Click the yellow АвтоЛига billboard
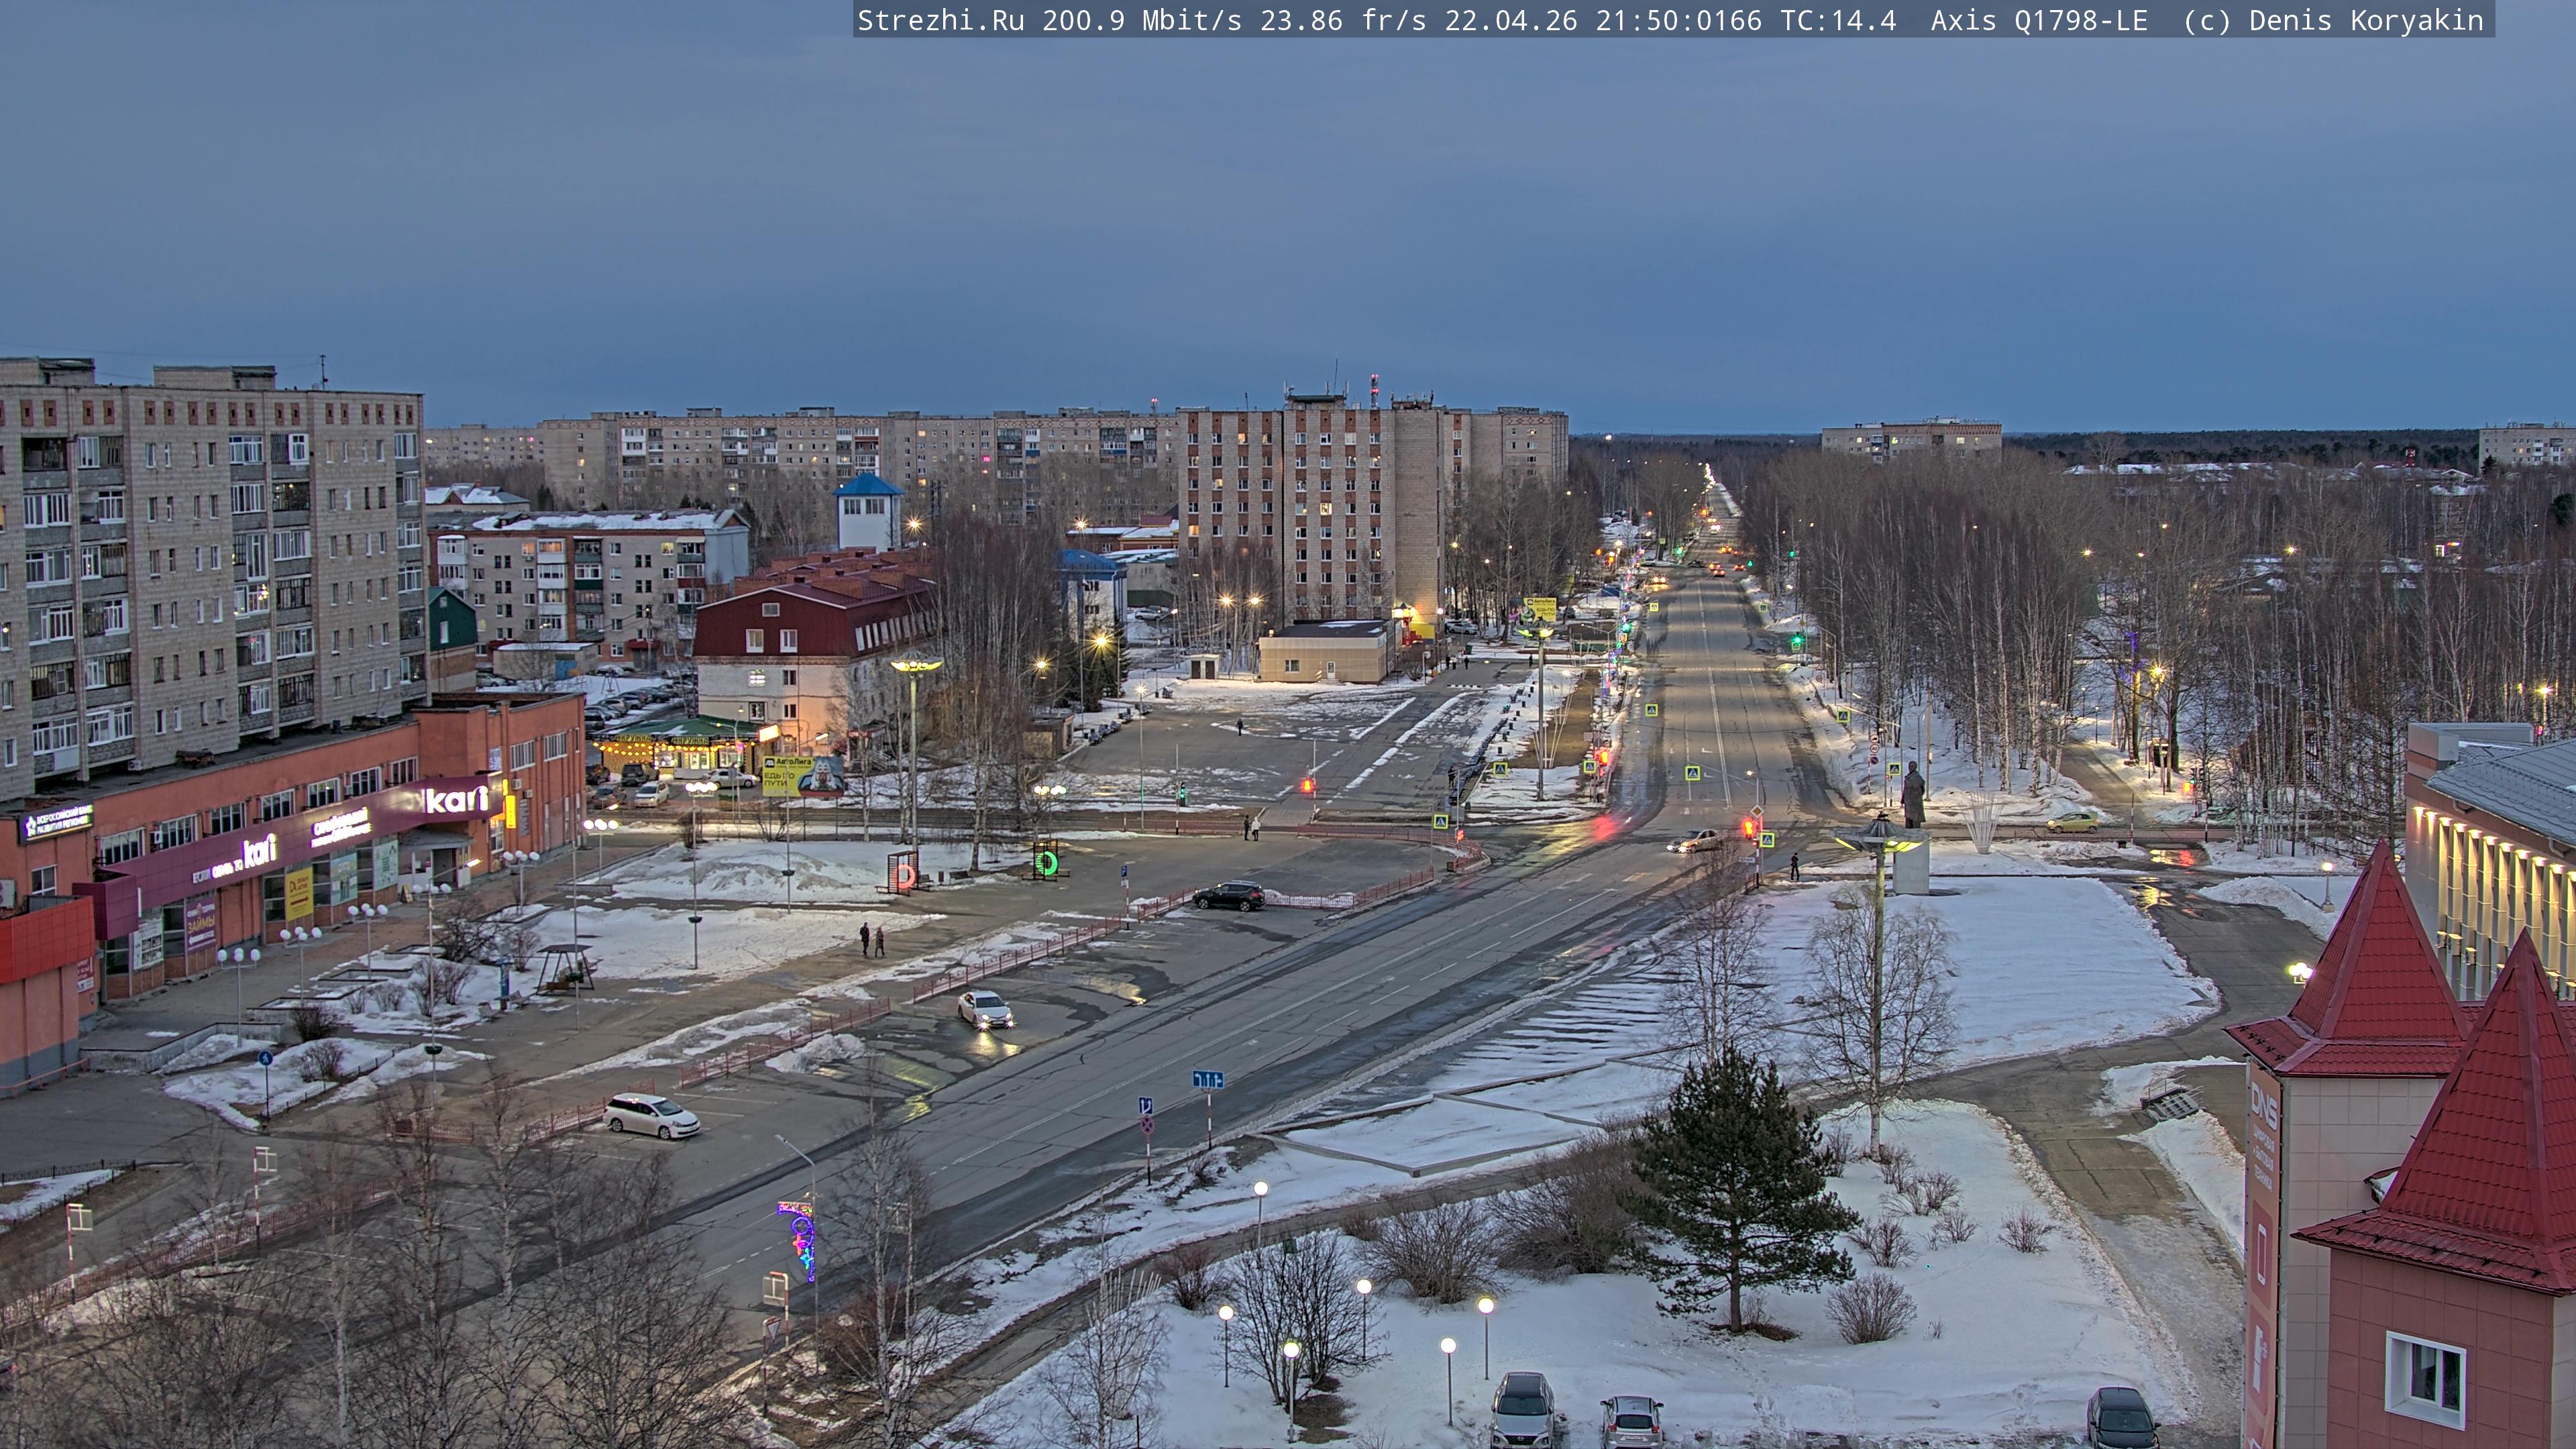Screen dimensions: 2576x1449 pos(787,776)
